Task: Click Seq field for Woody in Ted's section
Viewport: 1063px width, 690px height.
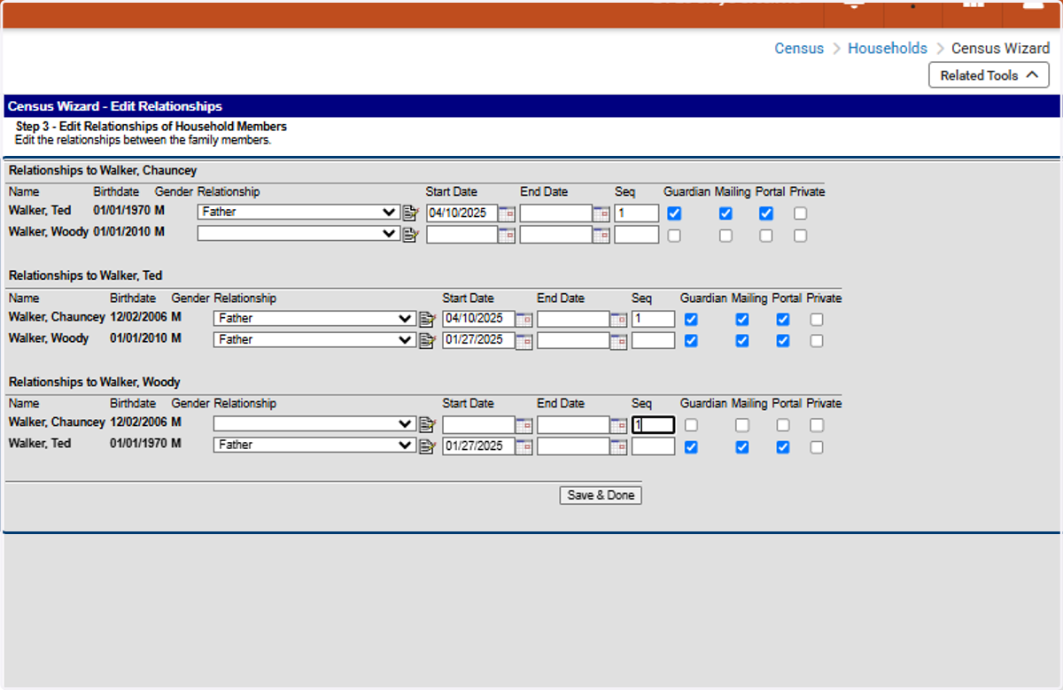Action: pyautogui.click(x=654, y=340)
